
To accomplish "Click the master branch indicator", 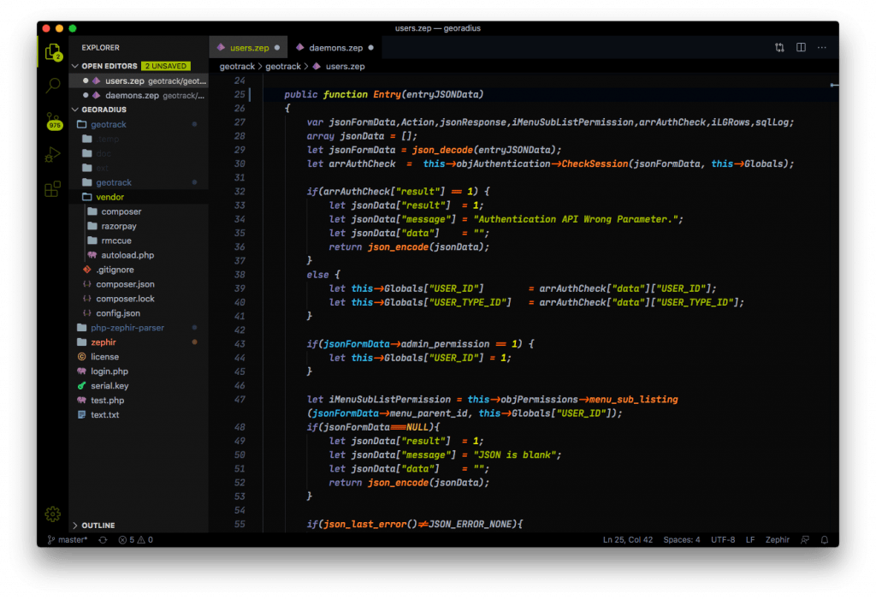I will click(68, 539).
